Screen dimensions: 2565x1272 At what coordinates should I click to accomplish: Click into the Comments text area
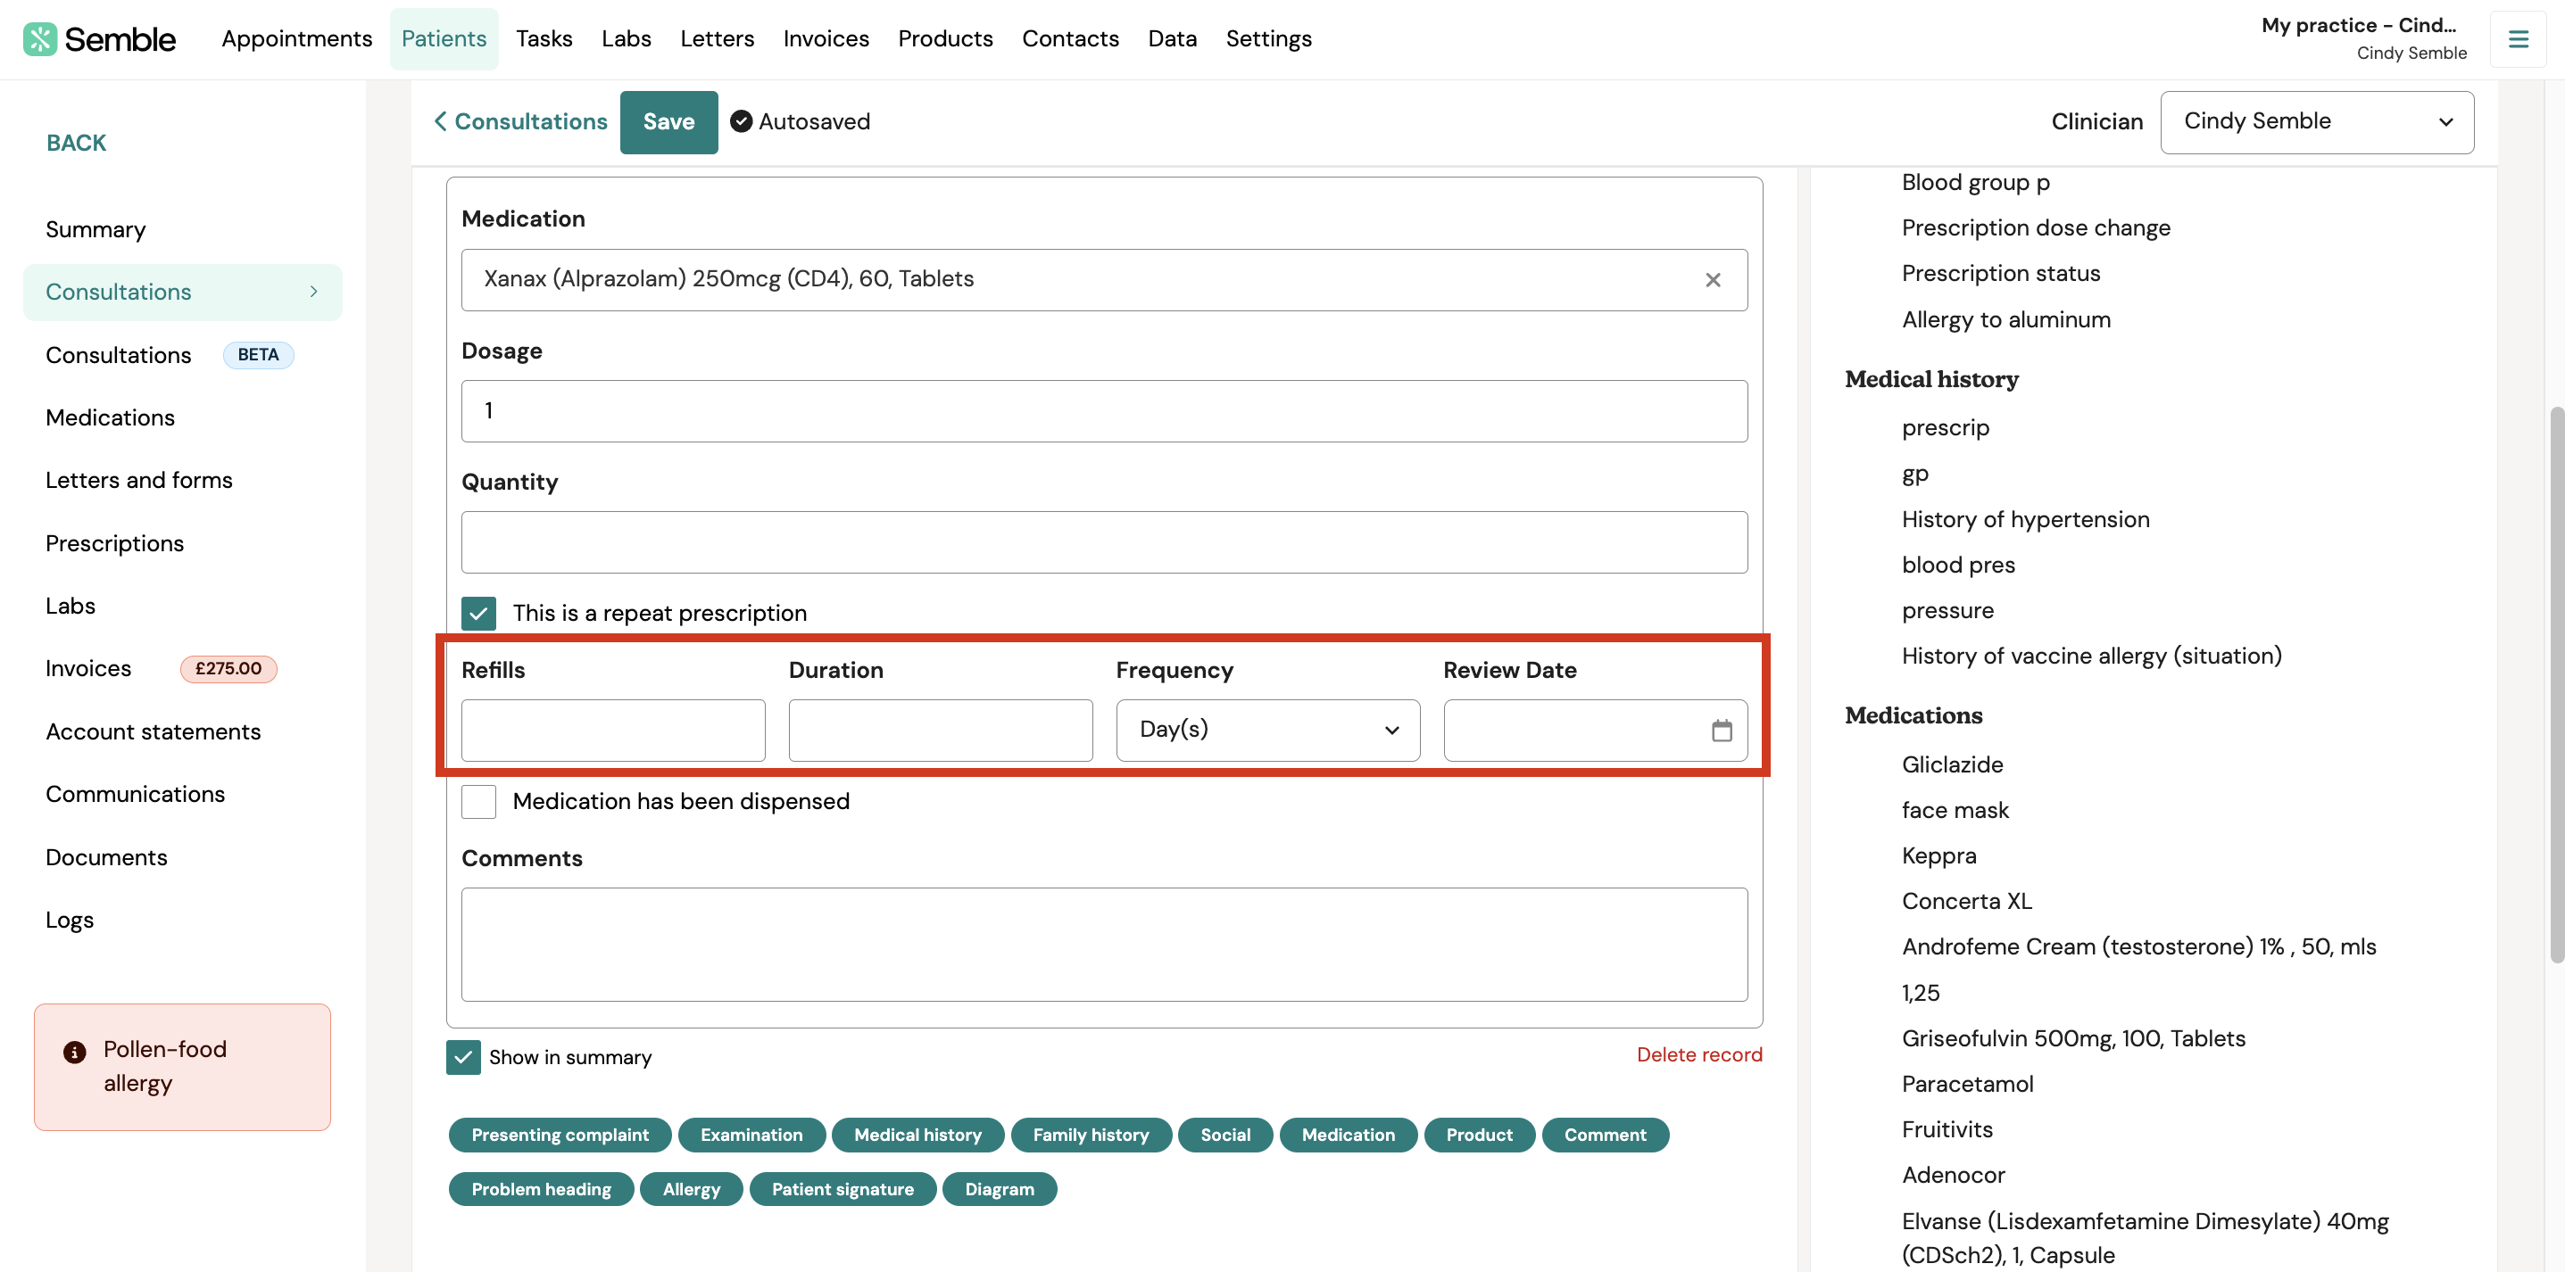[1104, 944]
